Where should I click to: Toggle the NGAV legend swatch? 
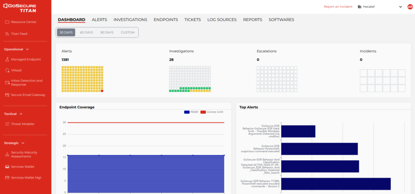(187, 112)
